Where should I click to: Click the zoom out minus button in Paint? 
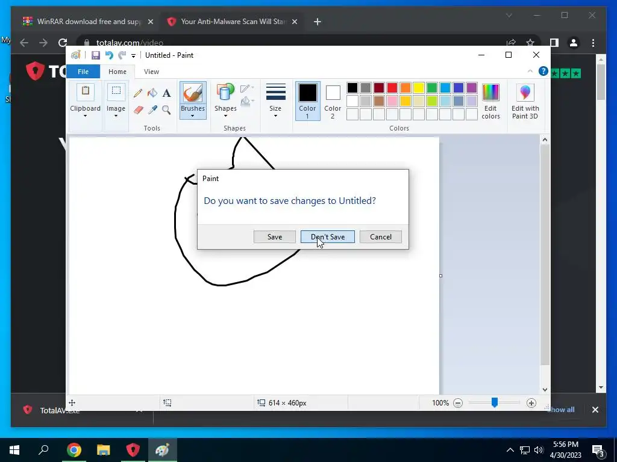458,402
